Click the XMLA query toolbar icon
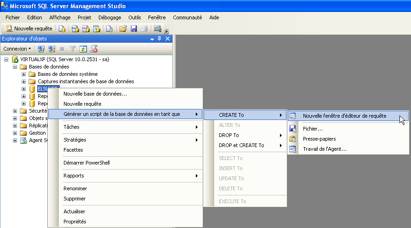This screenshot has height=228, width=411. pos(97,28)
